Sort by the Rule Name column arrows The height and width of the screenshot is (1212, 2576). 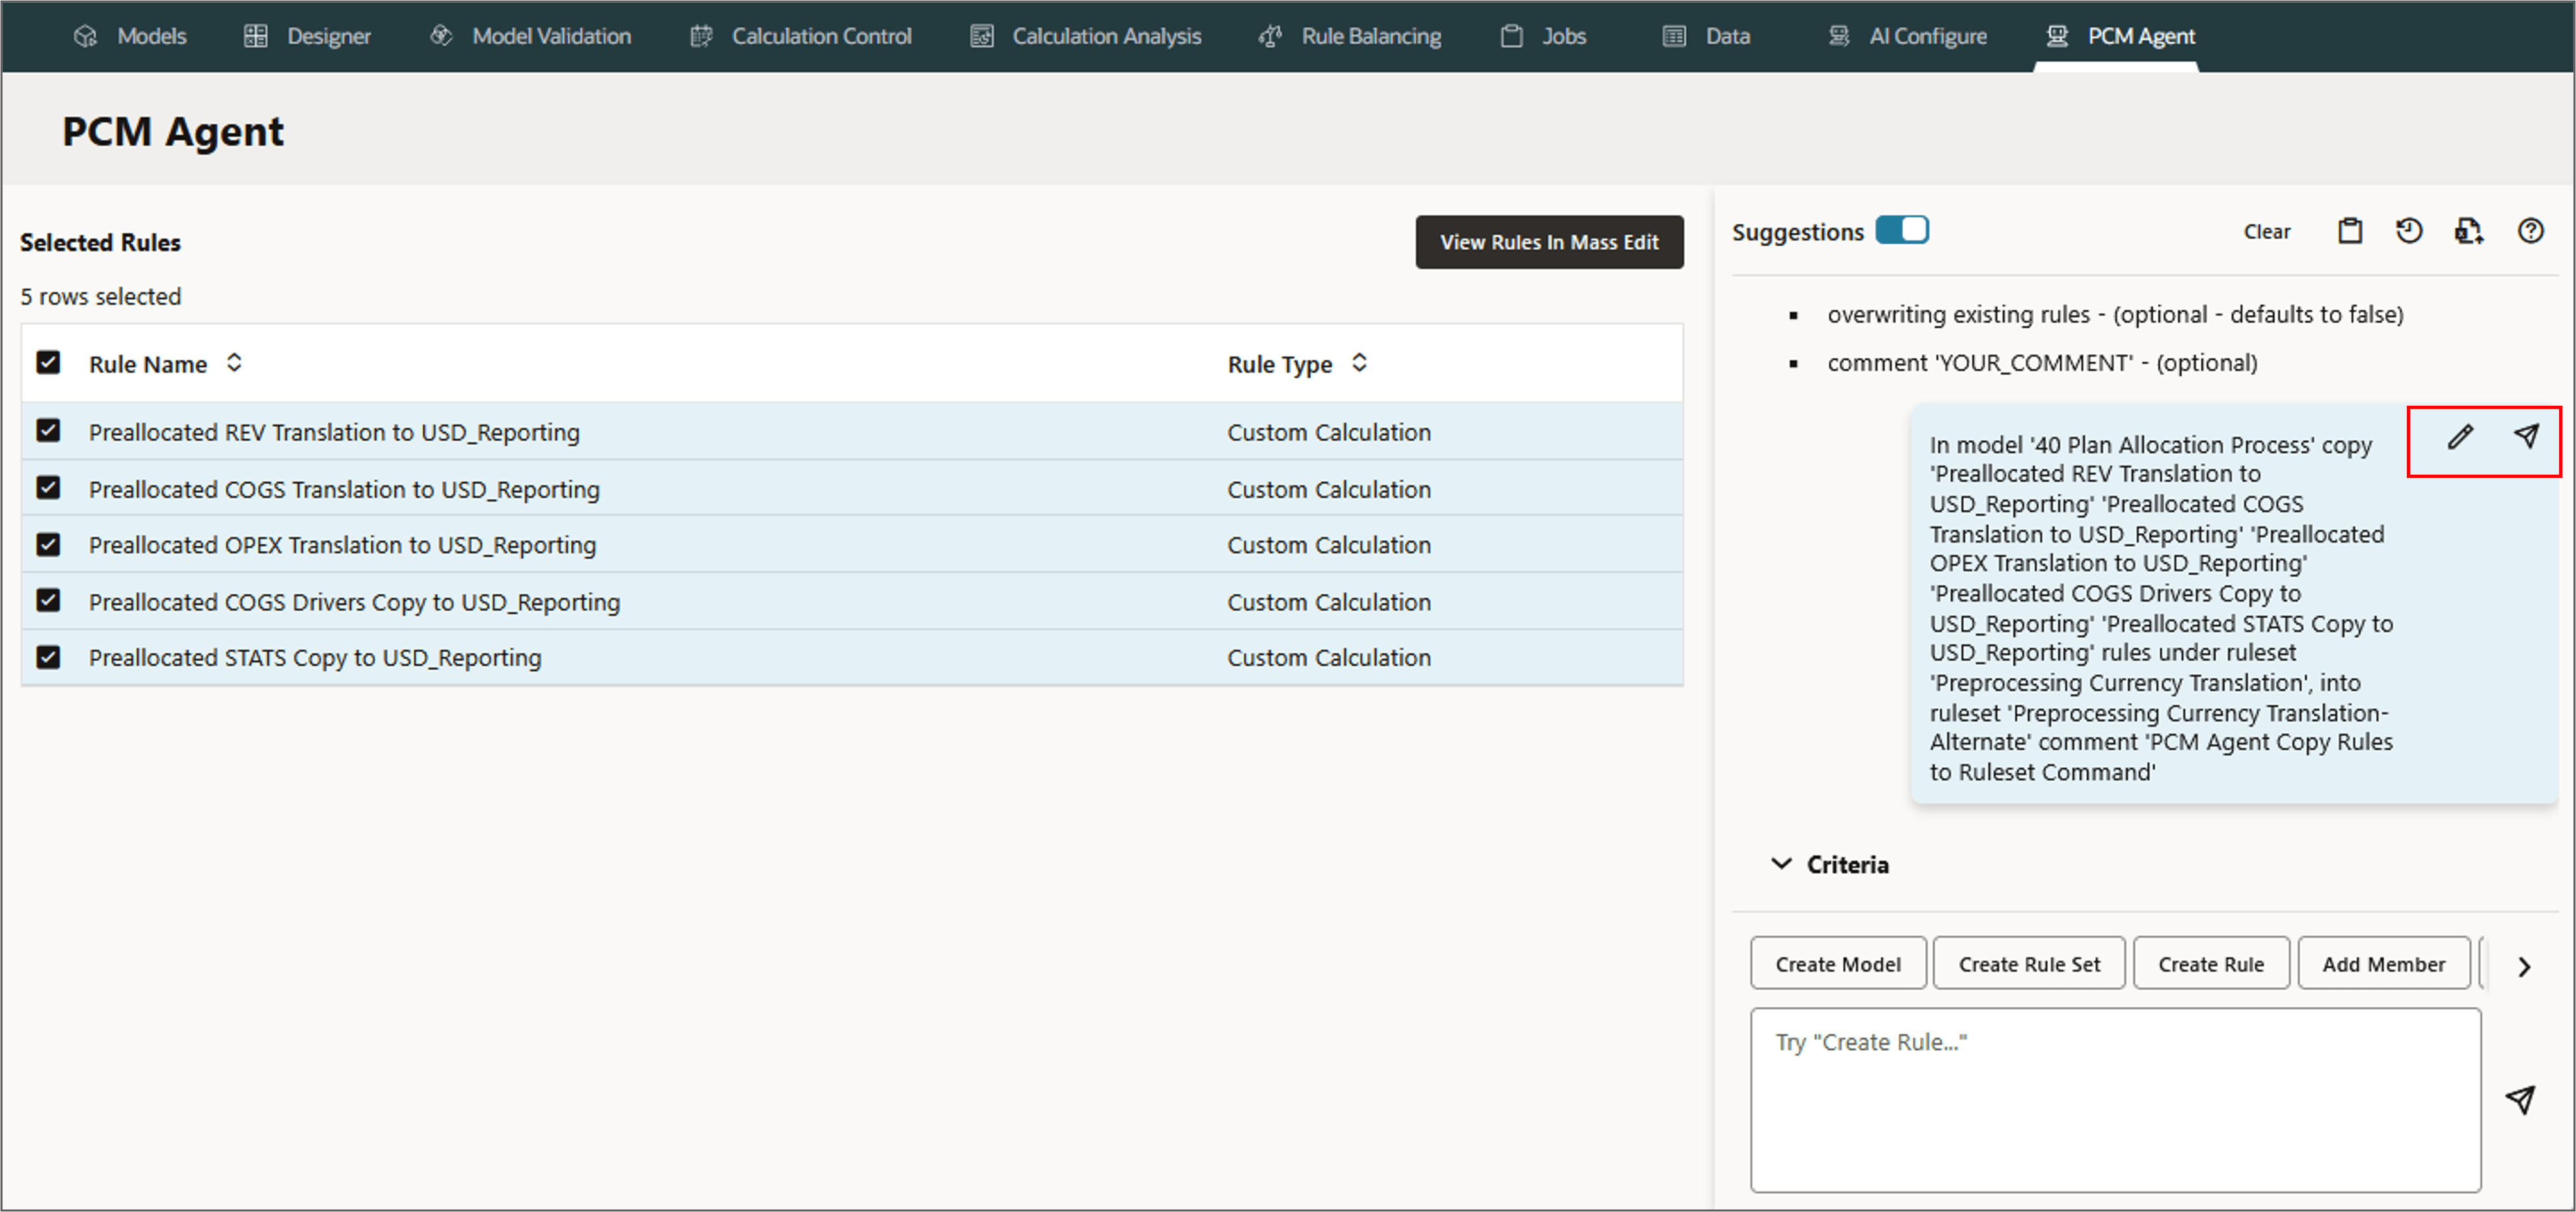pos(234,363)
